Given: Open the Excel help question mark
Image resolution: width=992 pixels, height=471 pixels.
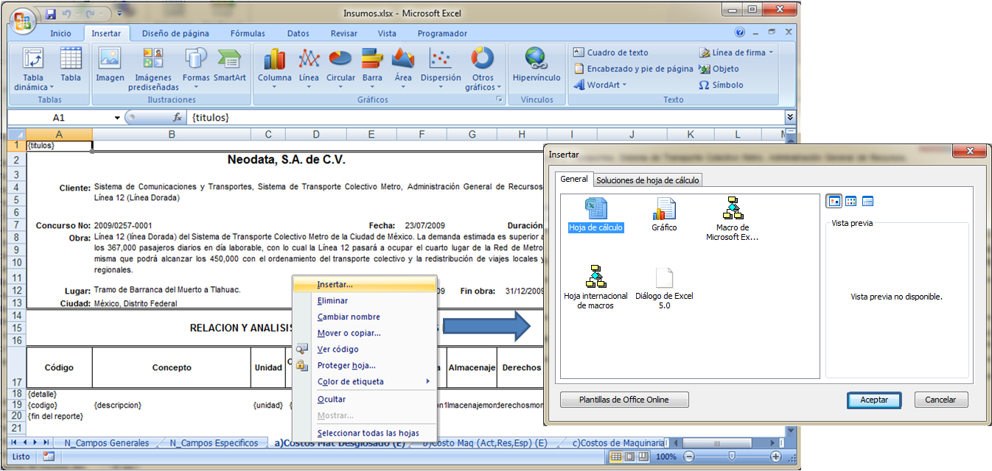Looking at the screenshot, I should 740,32.
